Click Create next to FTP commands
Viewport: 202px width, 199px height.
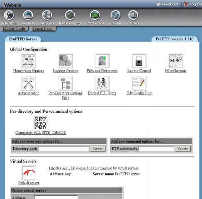pyautogui.click(x=183, y=149)
